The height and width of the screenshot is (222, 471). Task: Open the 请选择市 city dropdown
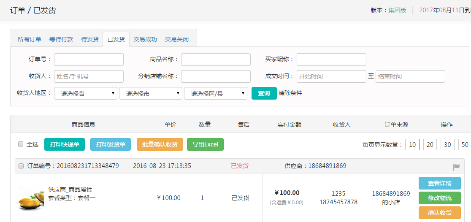[x=151, y=93]
